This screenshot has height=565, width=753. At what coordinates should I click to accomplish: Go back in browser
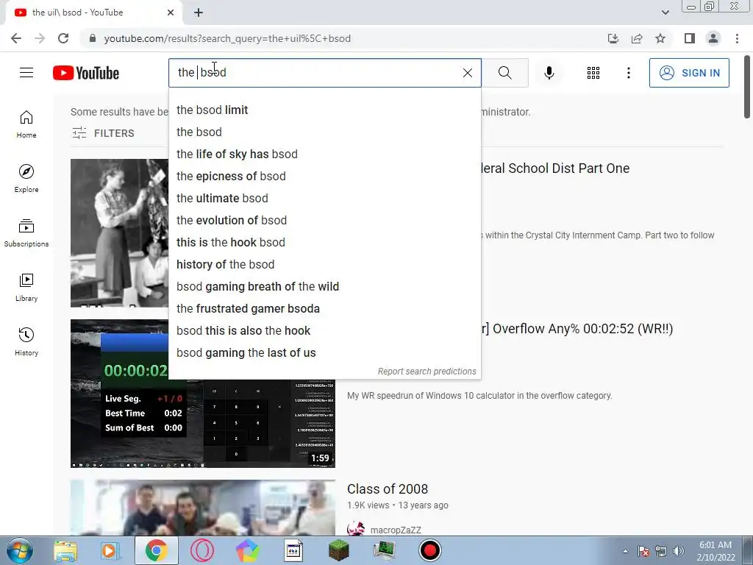[x=16, y=38]
